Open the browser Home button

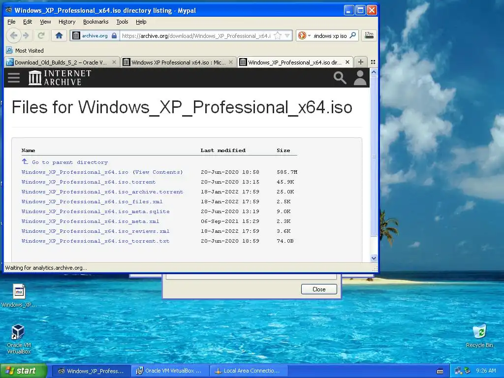click(x=59, y=35)
